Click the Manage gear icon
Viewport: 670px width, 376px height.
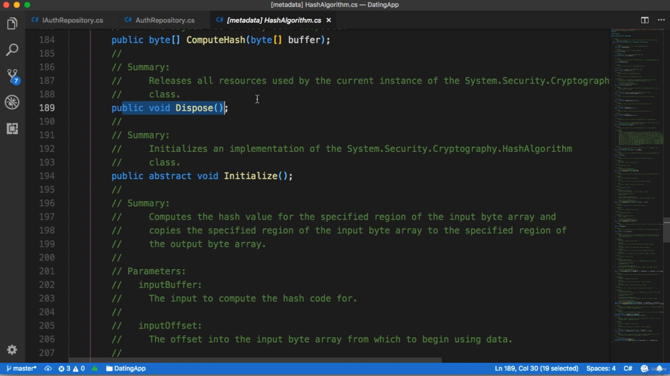(12, 350)
